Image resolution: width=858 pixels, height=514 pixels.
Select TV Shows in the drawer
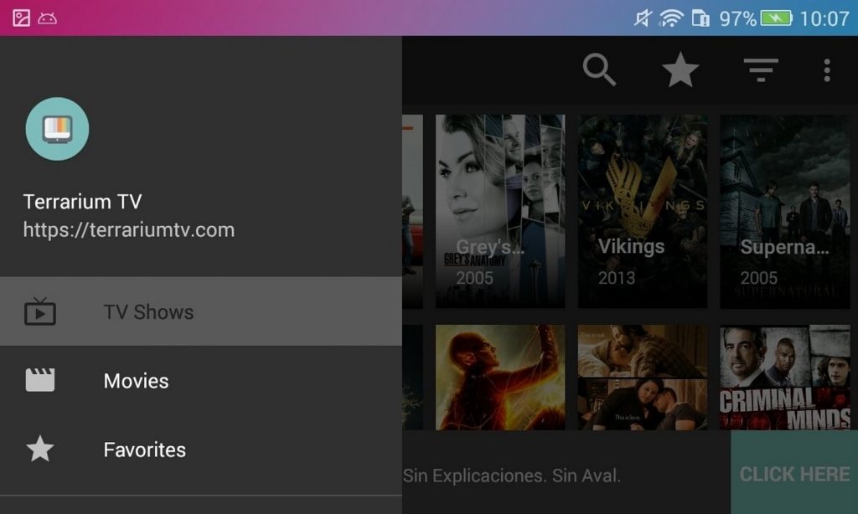(201, 311)
